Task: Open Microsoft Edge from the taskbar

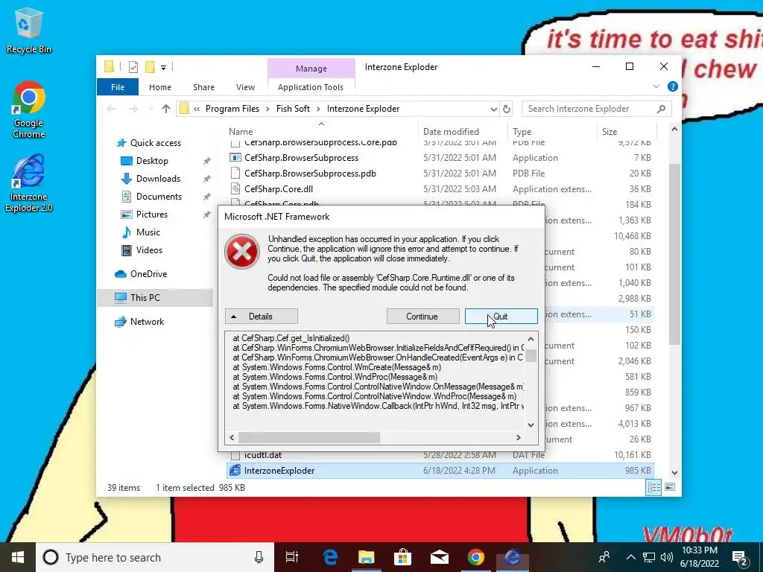Action: point(330,557)
